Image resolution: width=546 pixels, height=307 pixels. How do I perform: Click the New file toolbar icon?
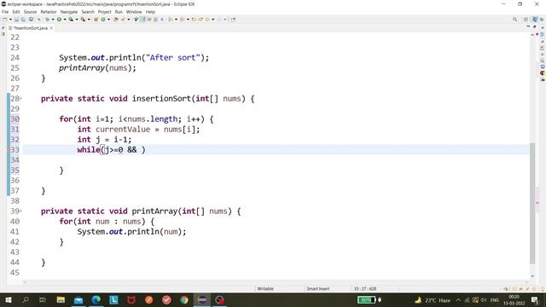coord(4,20)
